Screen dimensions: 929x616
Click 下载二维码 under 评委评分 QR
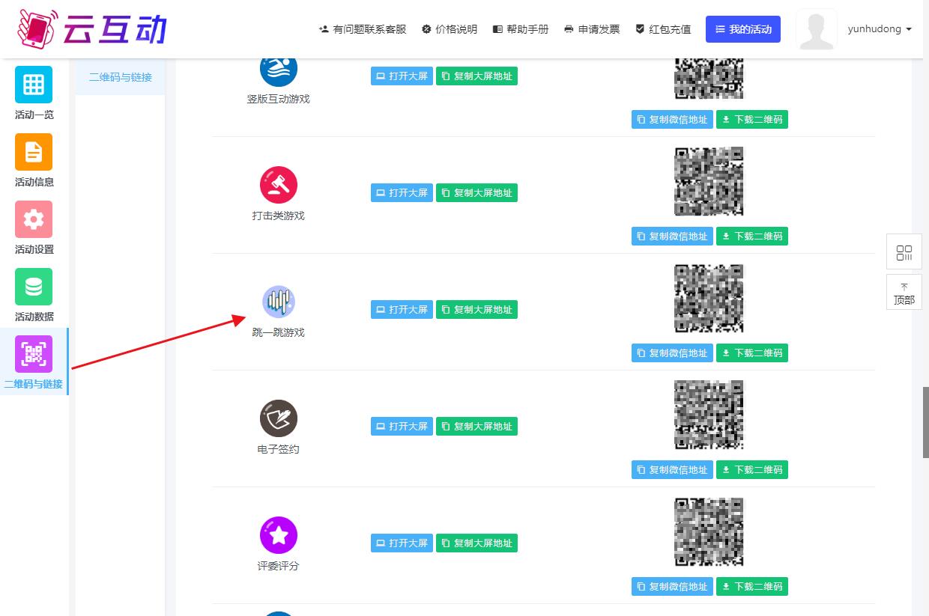click(752, 587)
